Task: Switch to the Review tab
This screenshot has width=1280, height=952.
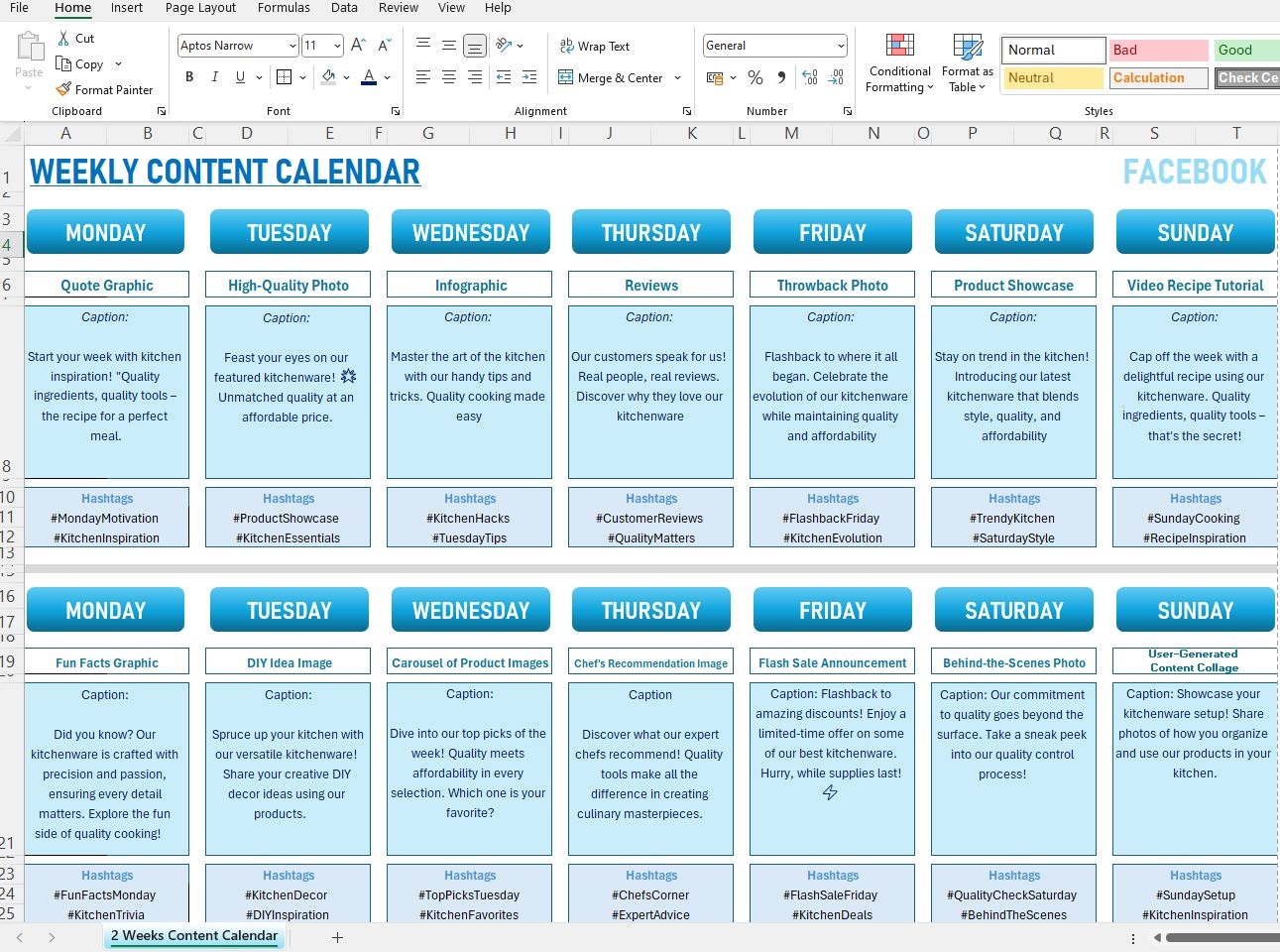Action: pyautogui.click(x=399, y=8)
